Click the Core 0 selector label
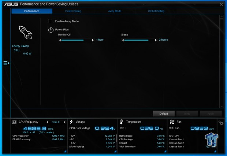227x156 pixels. 56,122
